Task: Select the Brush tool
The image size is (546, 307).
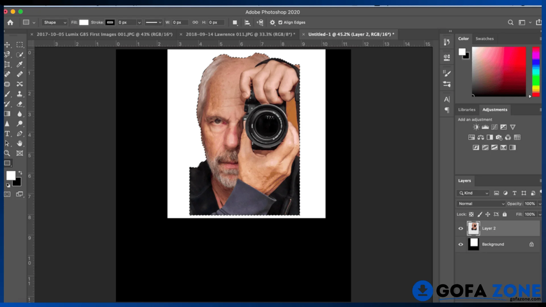Action: (x=7, y=94)
